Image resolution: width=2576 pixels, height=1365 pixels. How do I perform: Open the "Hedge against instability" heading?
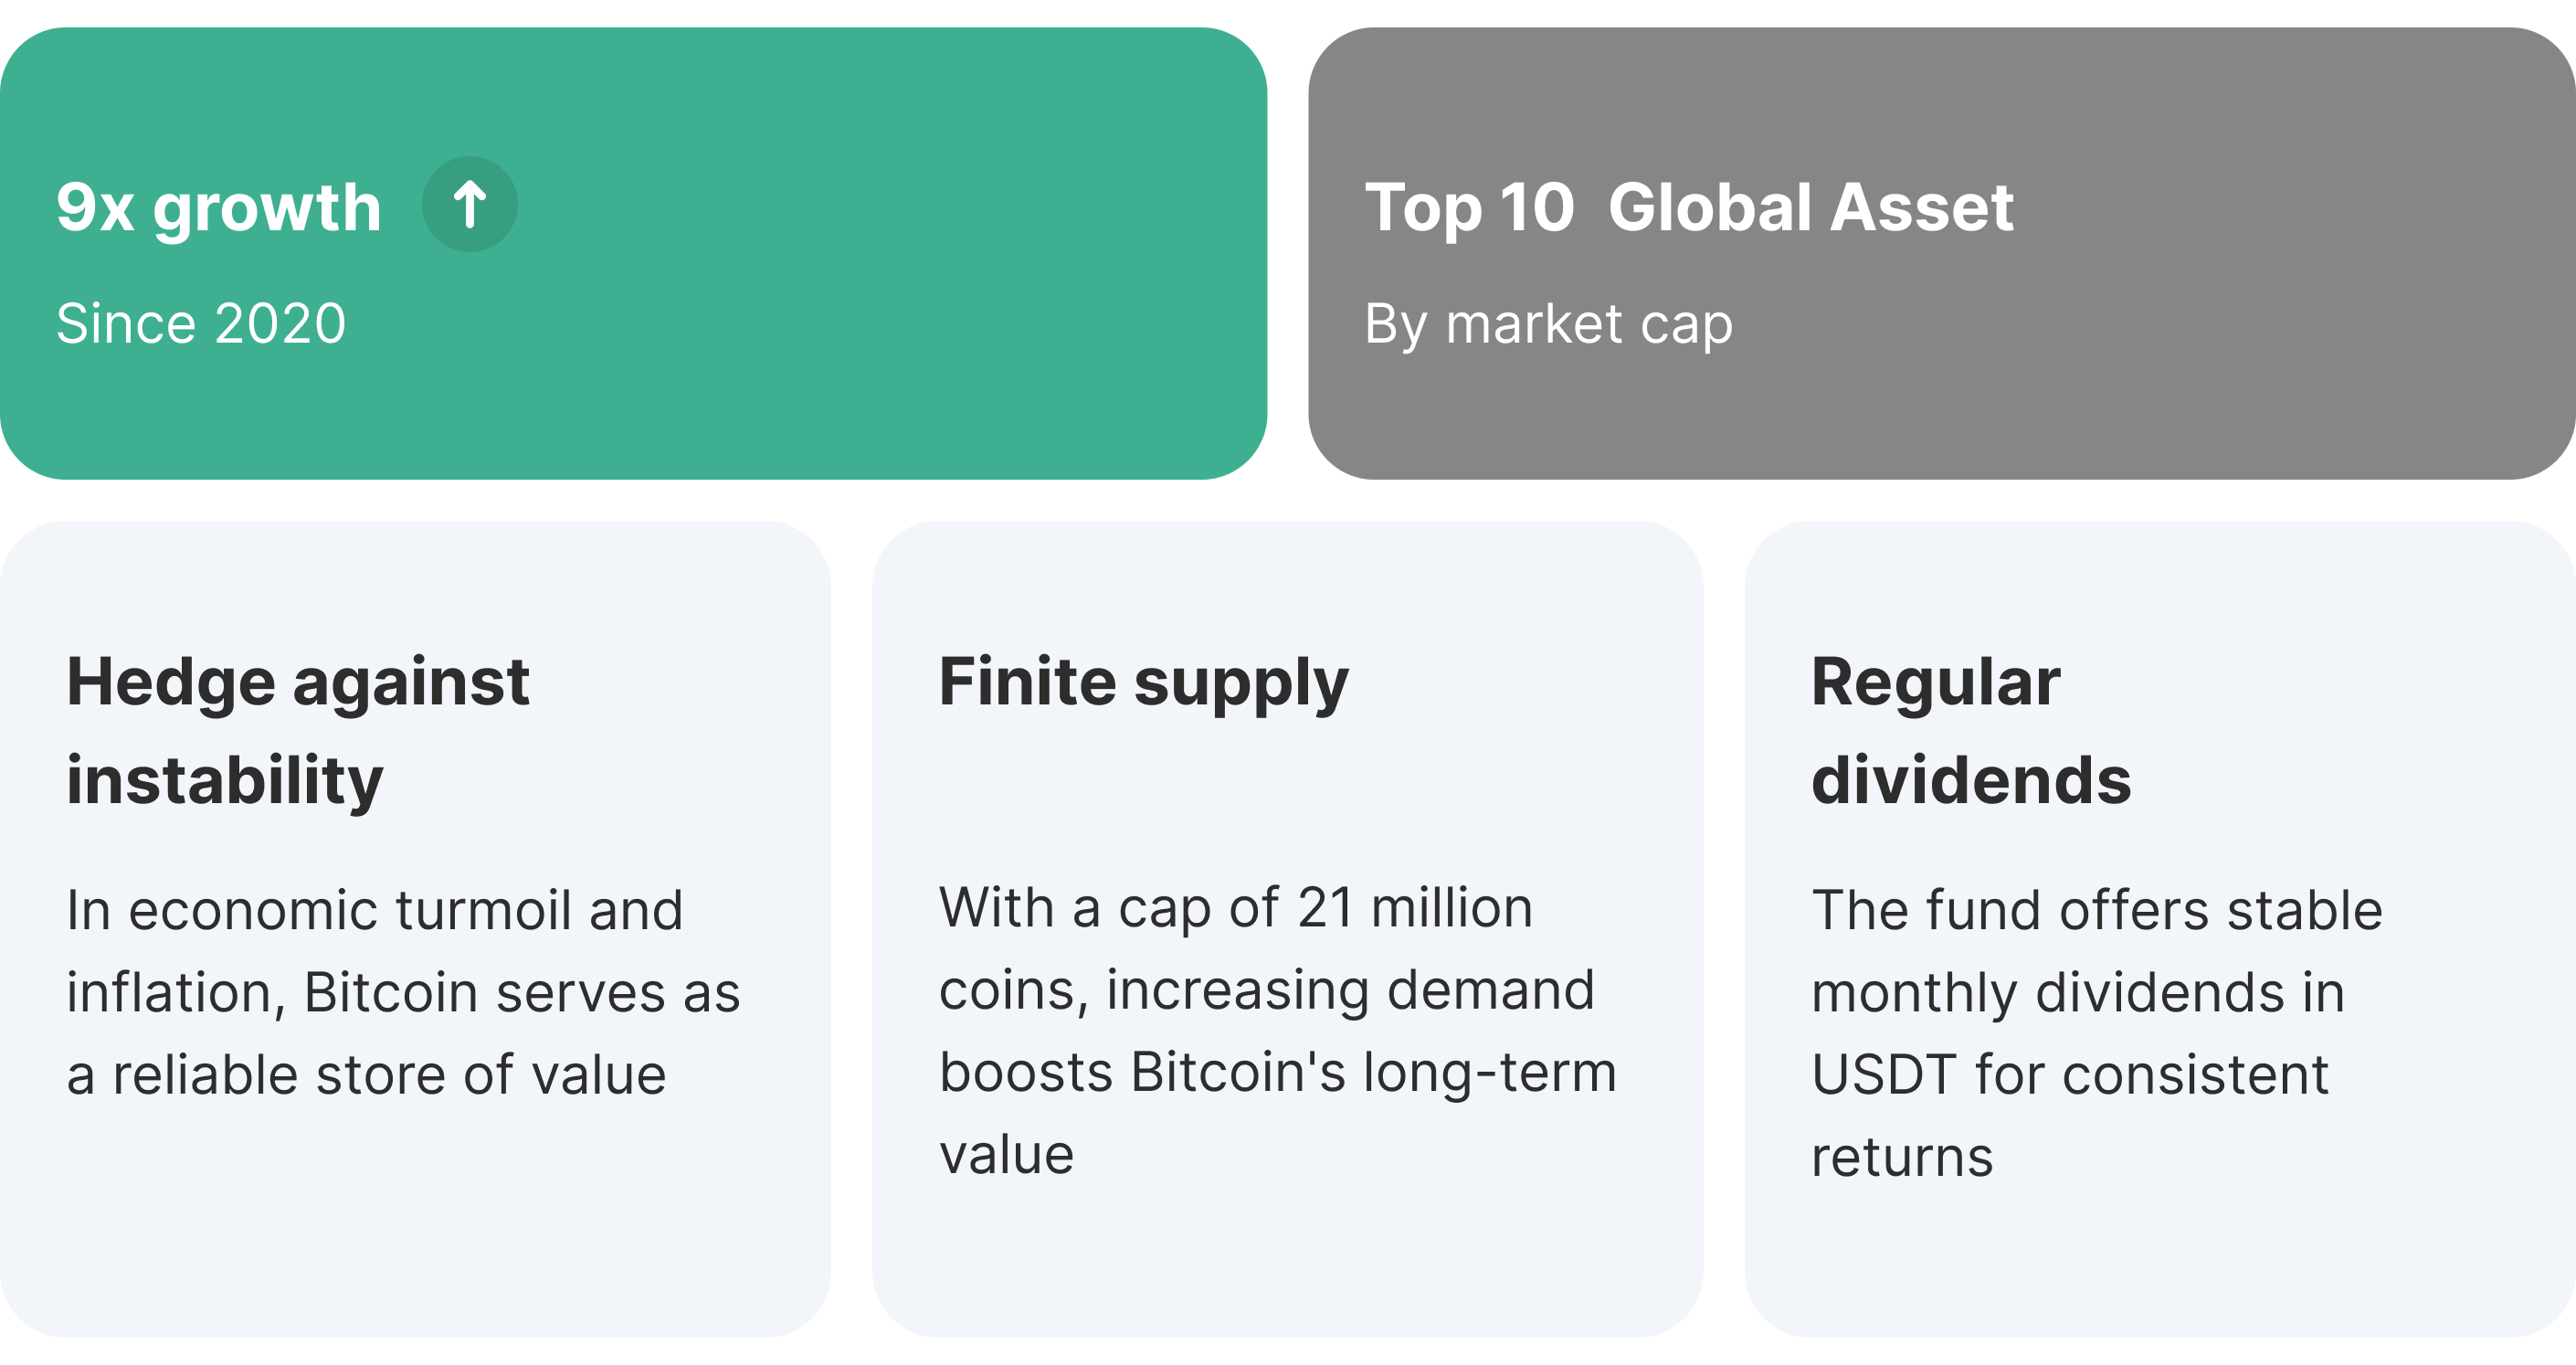(x=298, y=730)
